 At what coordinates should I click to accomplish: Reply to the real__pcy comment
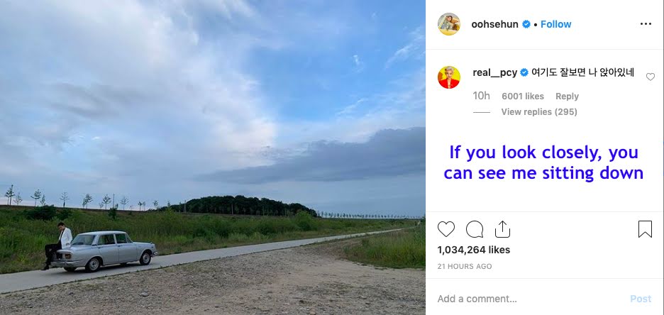(x=567, y=96)
